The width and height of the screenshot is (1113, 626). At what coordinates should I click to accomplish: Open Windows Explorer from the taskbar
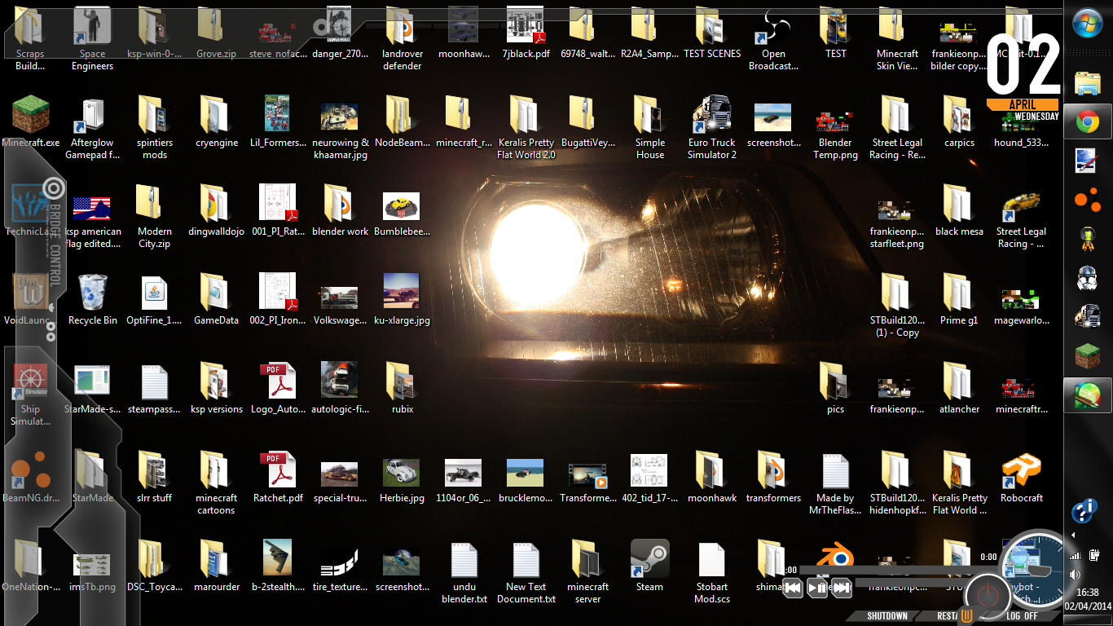[1088, 83]
